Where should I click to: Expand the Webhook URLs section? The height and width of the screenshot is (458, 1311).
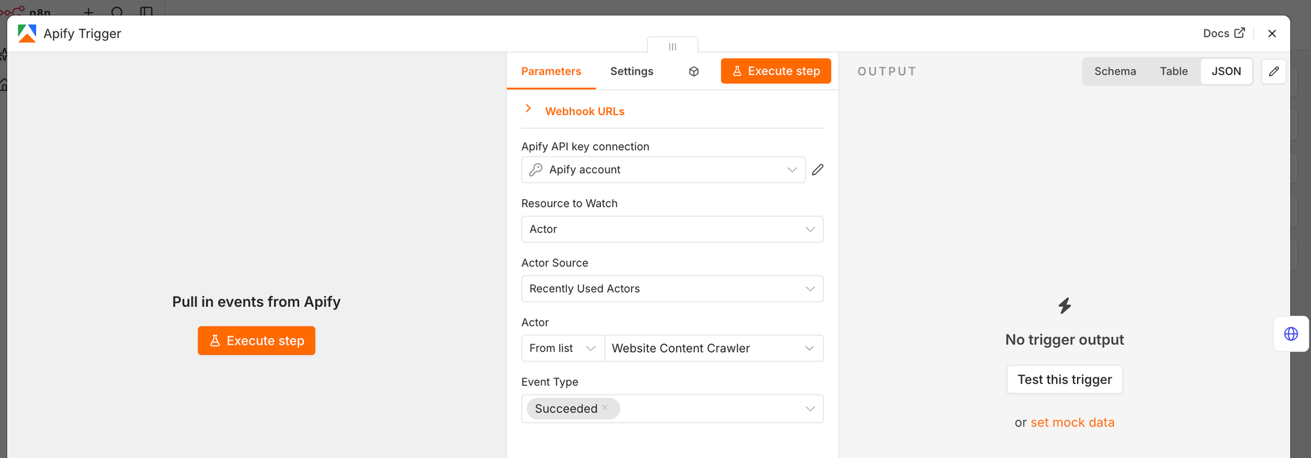tap(528, 109)
